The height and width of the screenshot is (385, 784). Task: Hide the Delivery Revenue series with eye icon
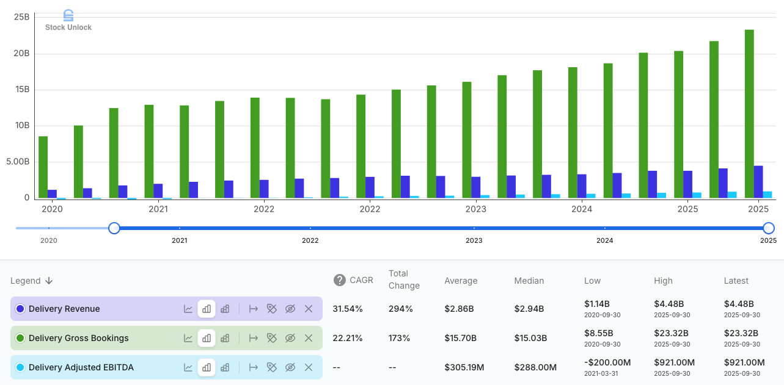pyautogui.click(x=290, y=309)
